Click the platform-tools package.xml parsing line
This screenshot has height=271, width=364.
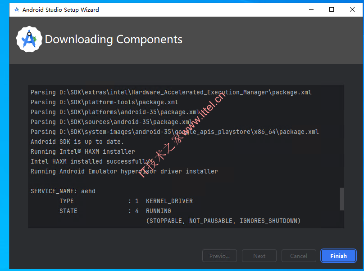[104, 102]
